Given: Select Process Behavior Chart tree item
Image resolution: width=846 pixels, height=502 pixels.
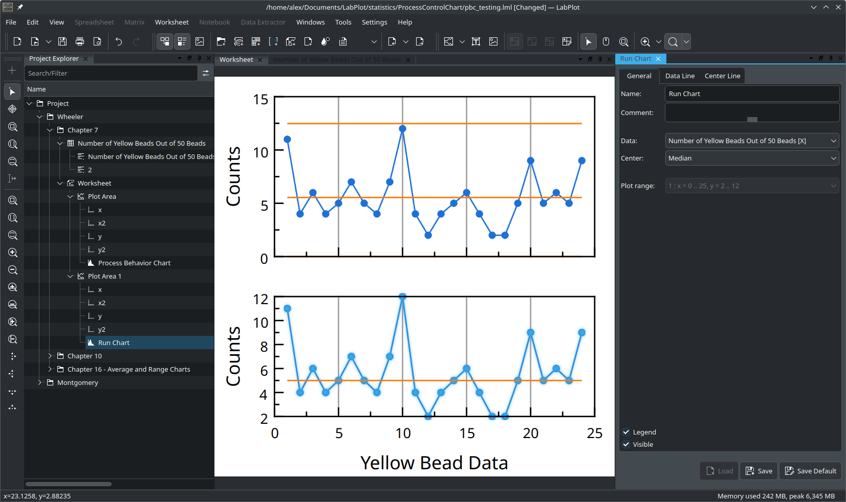Looking at the screenshot, I should point(134,263).
